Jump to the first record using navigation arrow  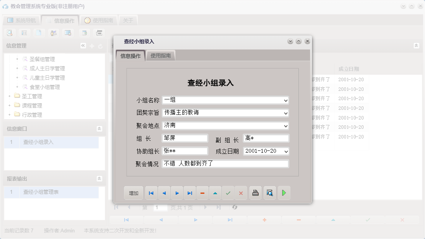(151, 193)
